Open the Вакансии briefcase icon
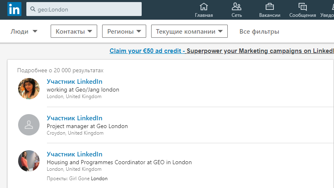 tap(270, 7)
